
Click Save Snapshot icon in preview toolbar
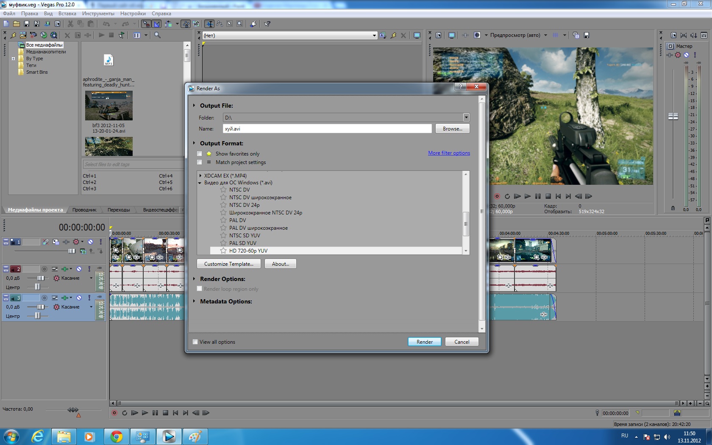(587, 35)
